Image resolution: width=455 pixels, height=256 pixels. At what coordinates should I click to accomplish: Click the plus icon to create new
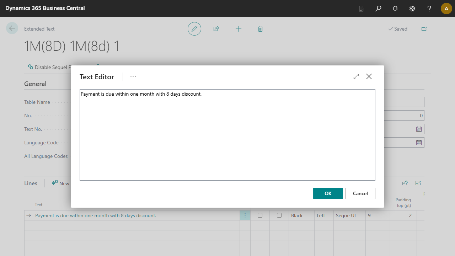[x=239, y=29]
